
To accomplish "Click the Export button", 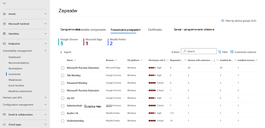I will point(66,52).
